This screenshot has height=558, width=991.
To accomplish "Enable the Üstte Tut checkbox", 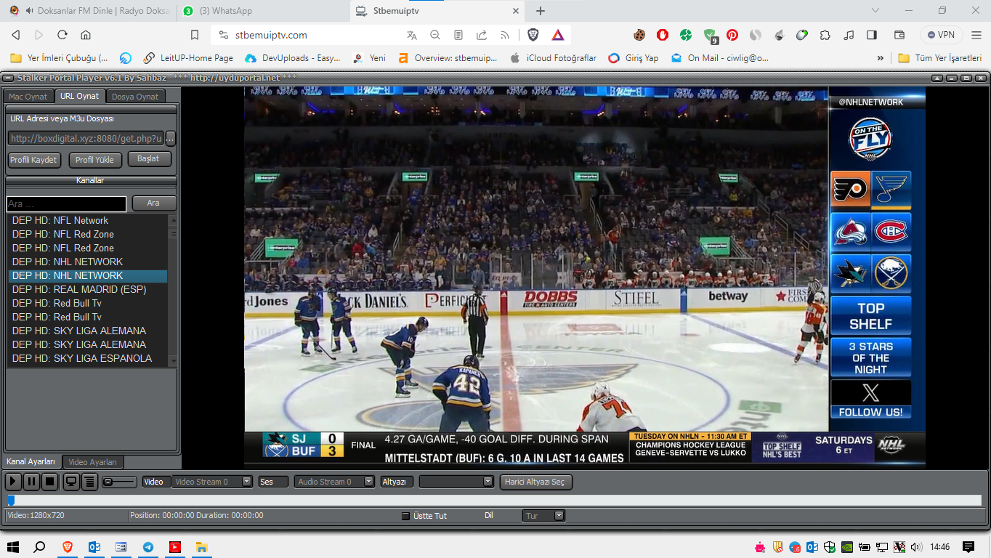I will (x=406, y=516).
